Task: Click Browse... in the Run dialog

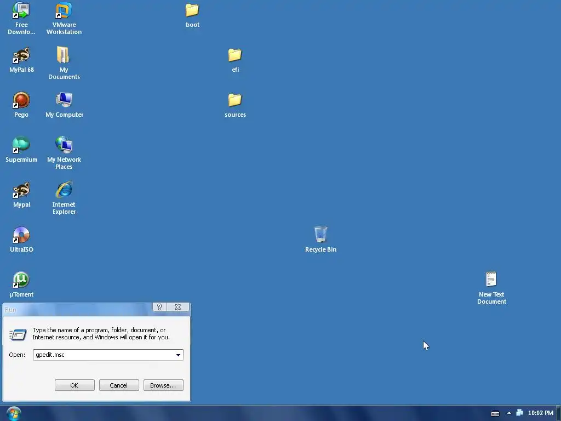Action: coord(163,385)
